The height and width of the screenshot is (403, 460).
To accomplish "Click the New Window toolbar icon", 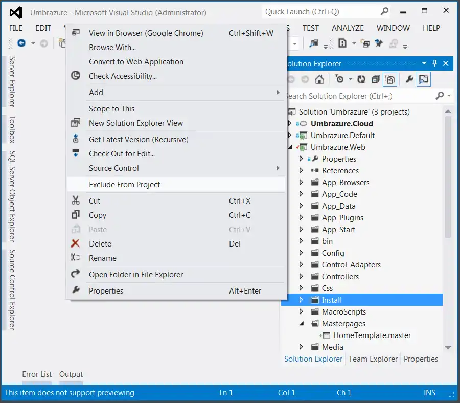I will [x=365, y=43].
